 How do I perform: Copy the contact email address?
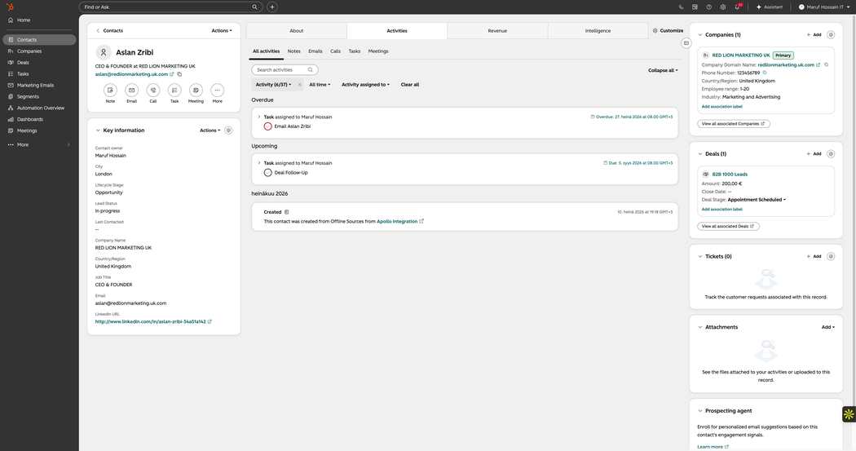[179, 74]
